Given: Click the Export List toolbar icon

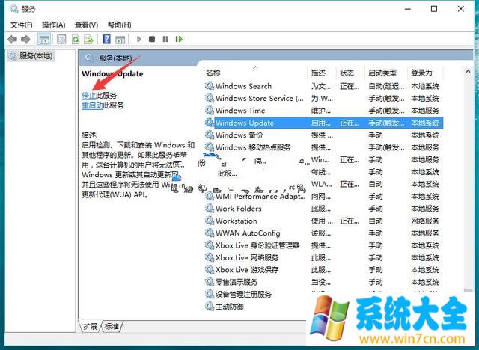Looking at the screenshot, I should (x=89, y=39).
